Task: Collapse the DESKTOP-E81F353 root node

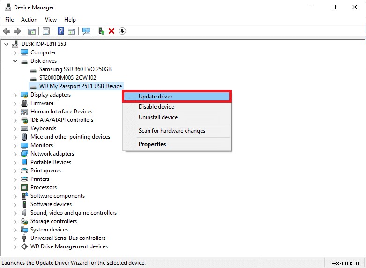Action: click(x=6, y=44)
